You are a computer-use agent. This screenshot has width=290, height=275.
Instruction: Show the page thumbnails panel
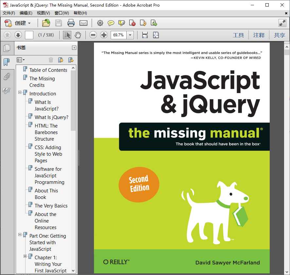click(x=7, y=48)
